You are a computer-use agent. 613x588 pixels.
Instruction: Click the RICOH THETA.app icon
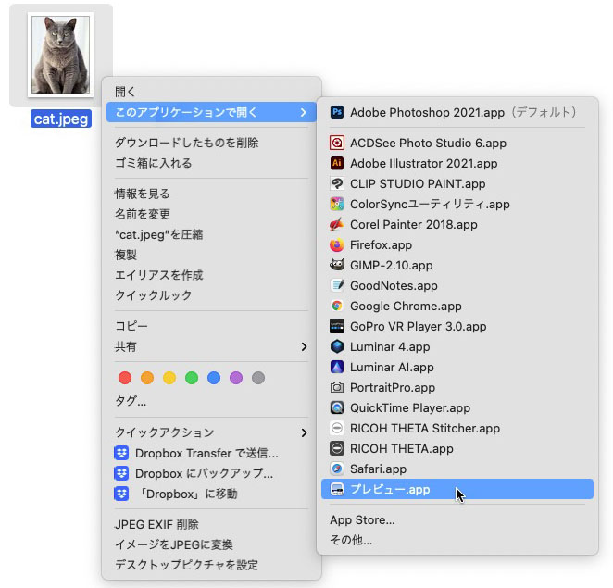point(337,448)
